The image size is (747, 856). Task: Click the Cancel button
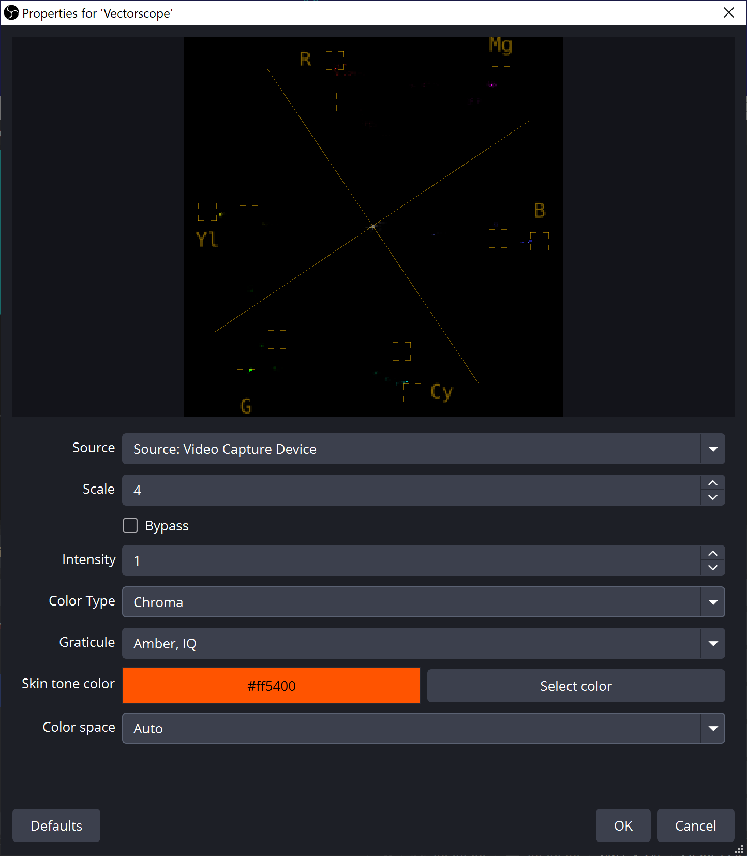point(696,825)
